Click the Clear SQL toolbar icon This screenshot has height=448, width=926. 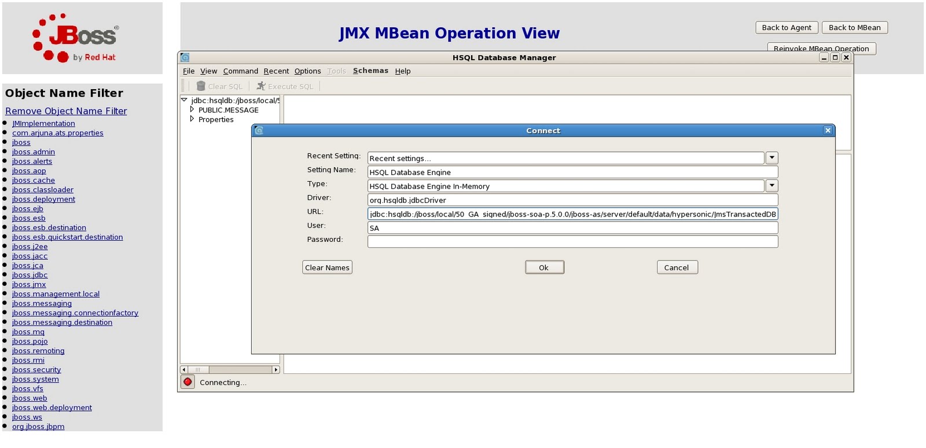(201, 86)
